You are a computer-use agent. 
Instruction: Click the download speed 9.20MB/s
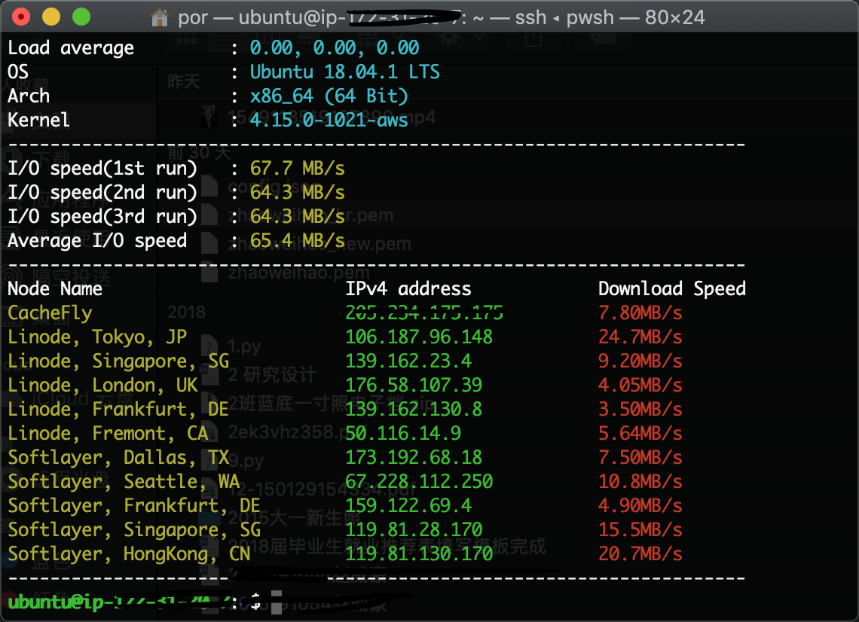pos(640,361)
